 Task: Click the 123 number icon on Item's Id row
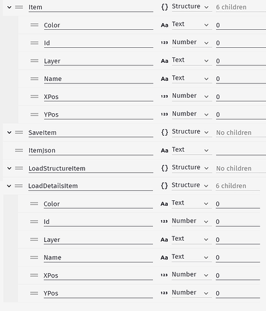point(165,43)
